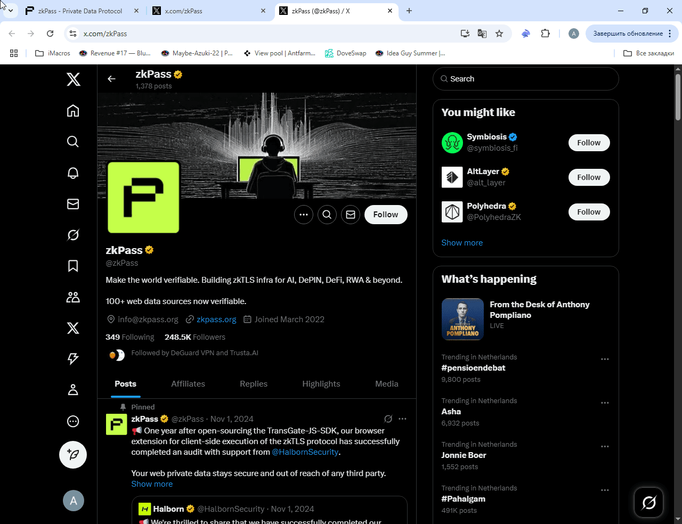Click the Search input field
682x524 pixels.
[526, 79]
